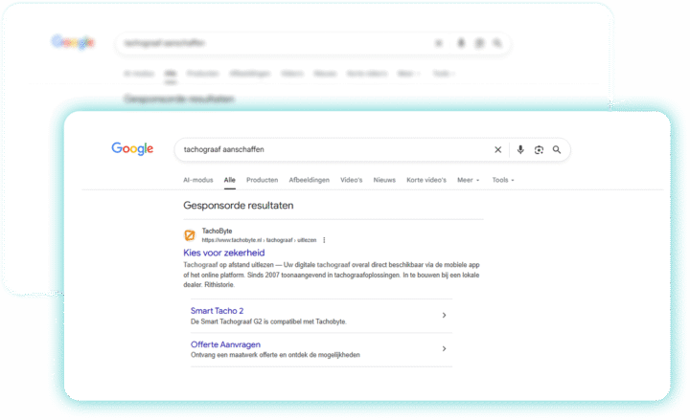The width and height of the screenshot is (690, 420).
Task: Open the Kies voor zekerheid ad link
Action: tap(224, 253)
